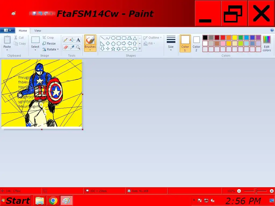The image size is (275, 206).
Task: Open the shape Outline dropdown
Action: (x=152, y=38)
